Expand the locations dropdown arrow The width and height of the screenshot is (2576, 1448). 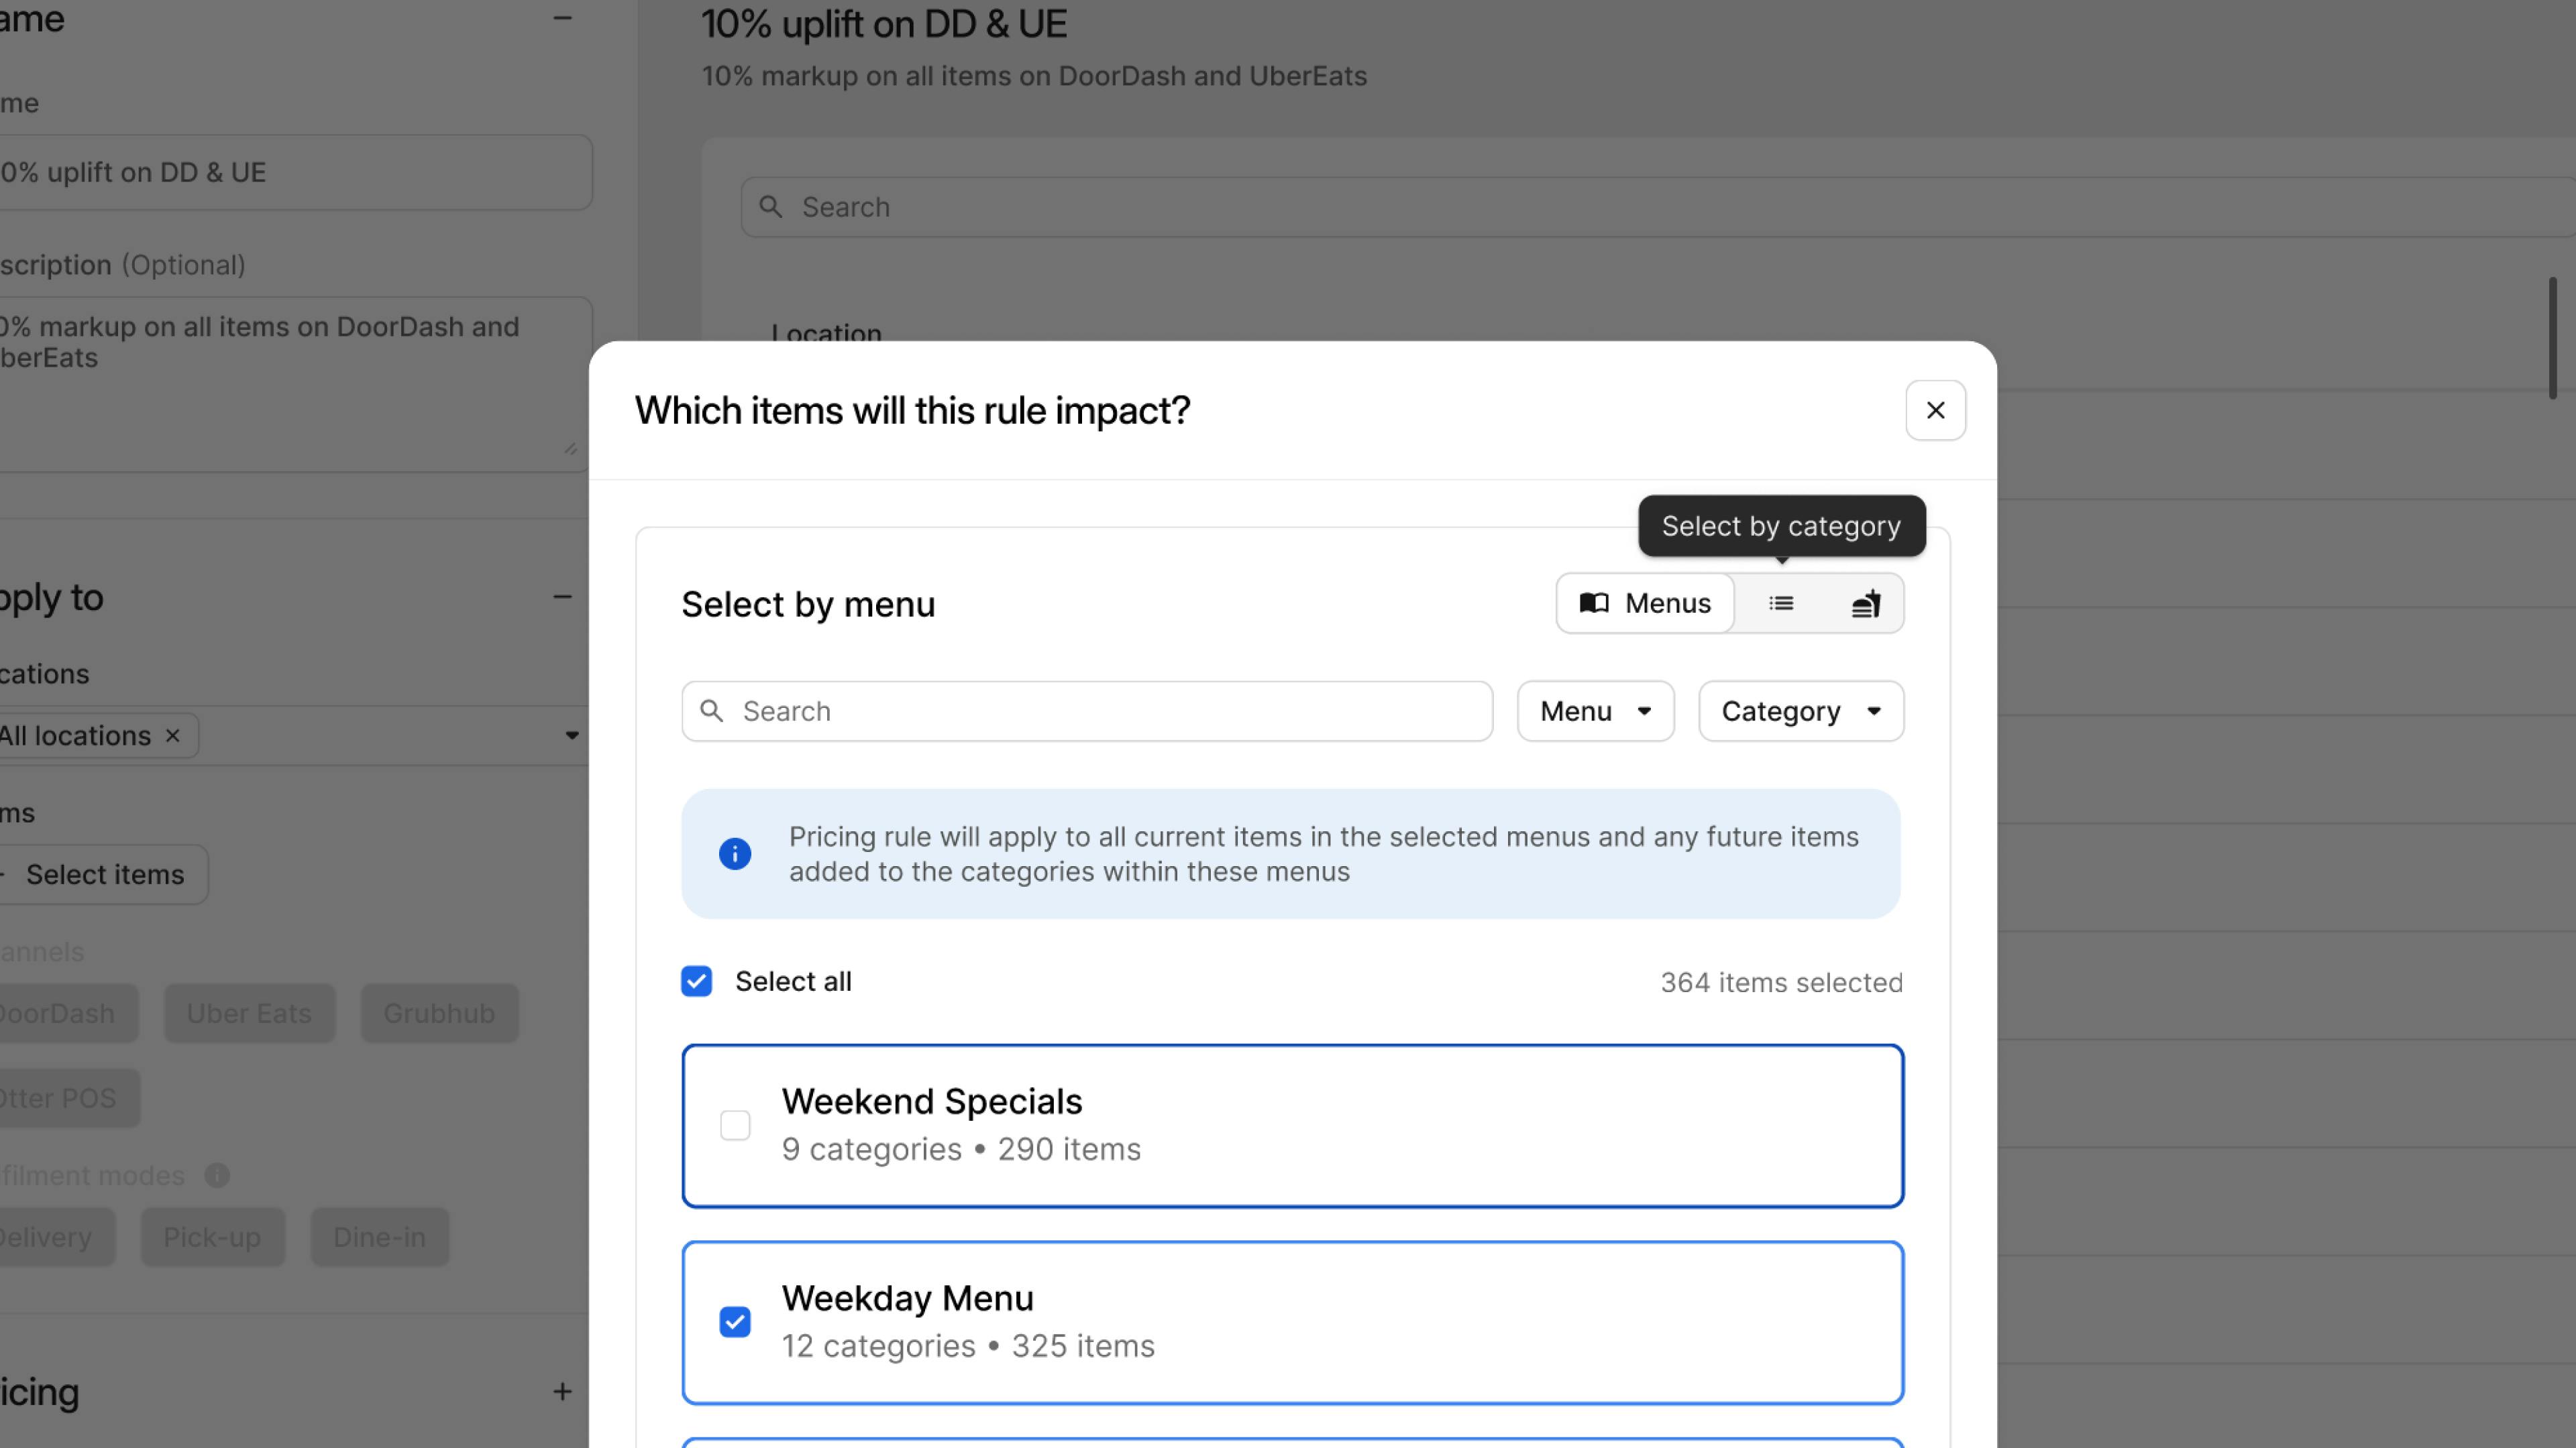click(x=572, y=737)
